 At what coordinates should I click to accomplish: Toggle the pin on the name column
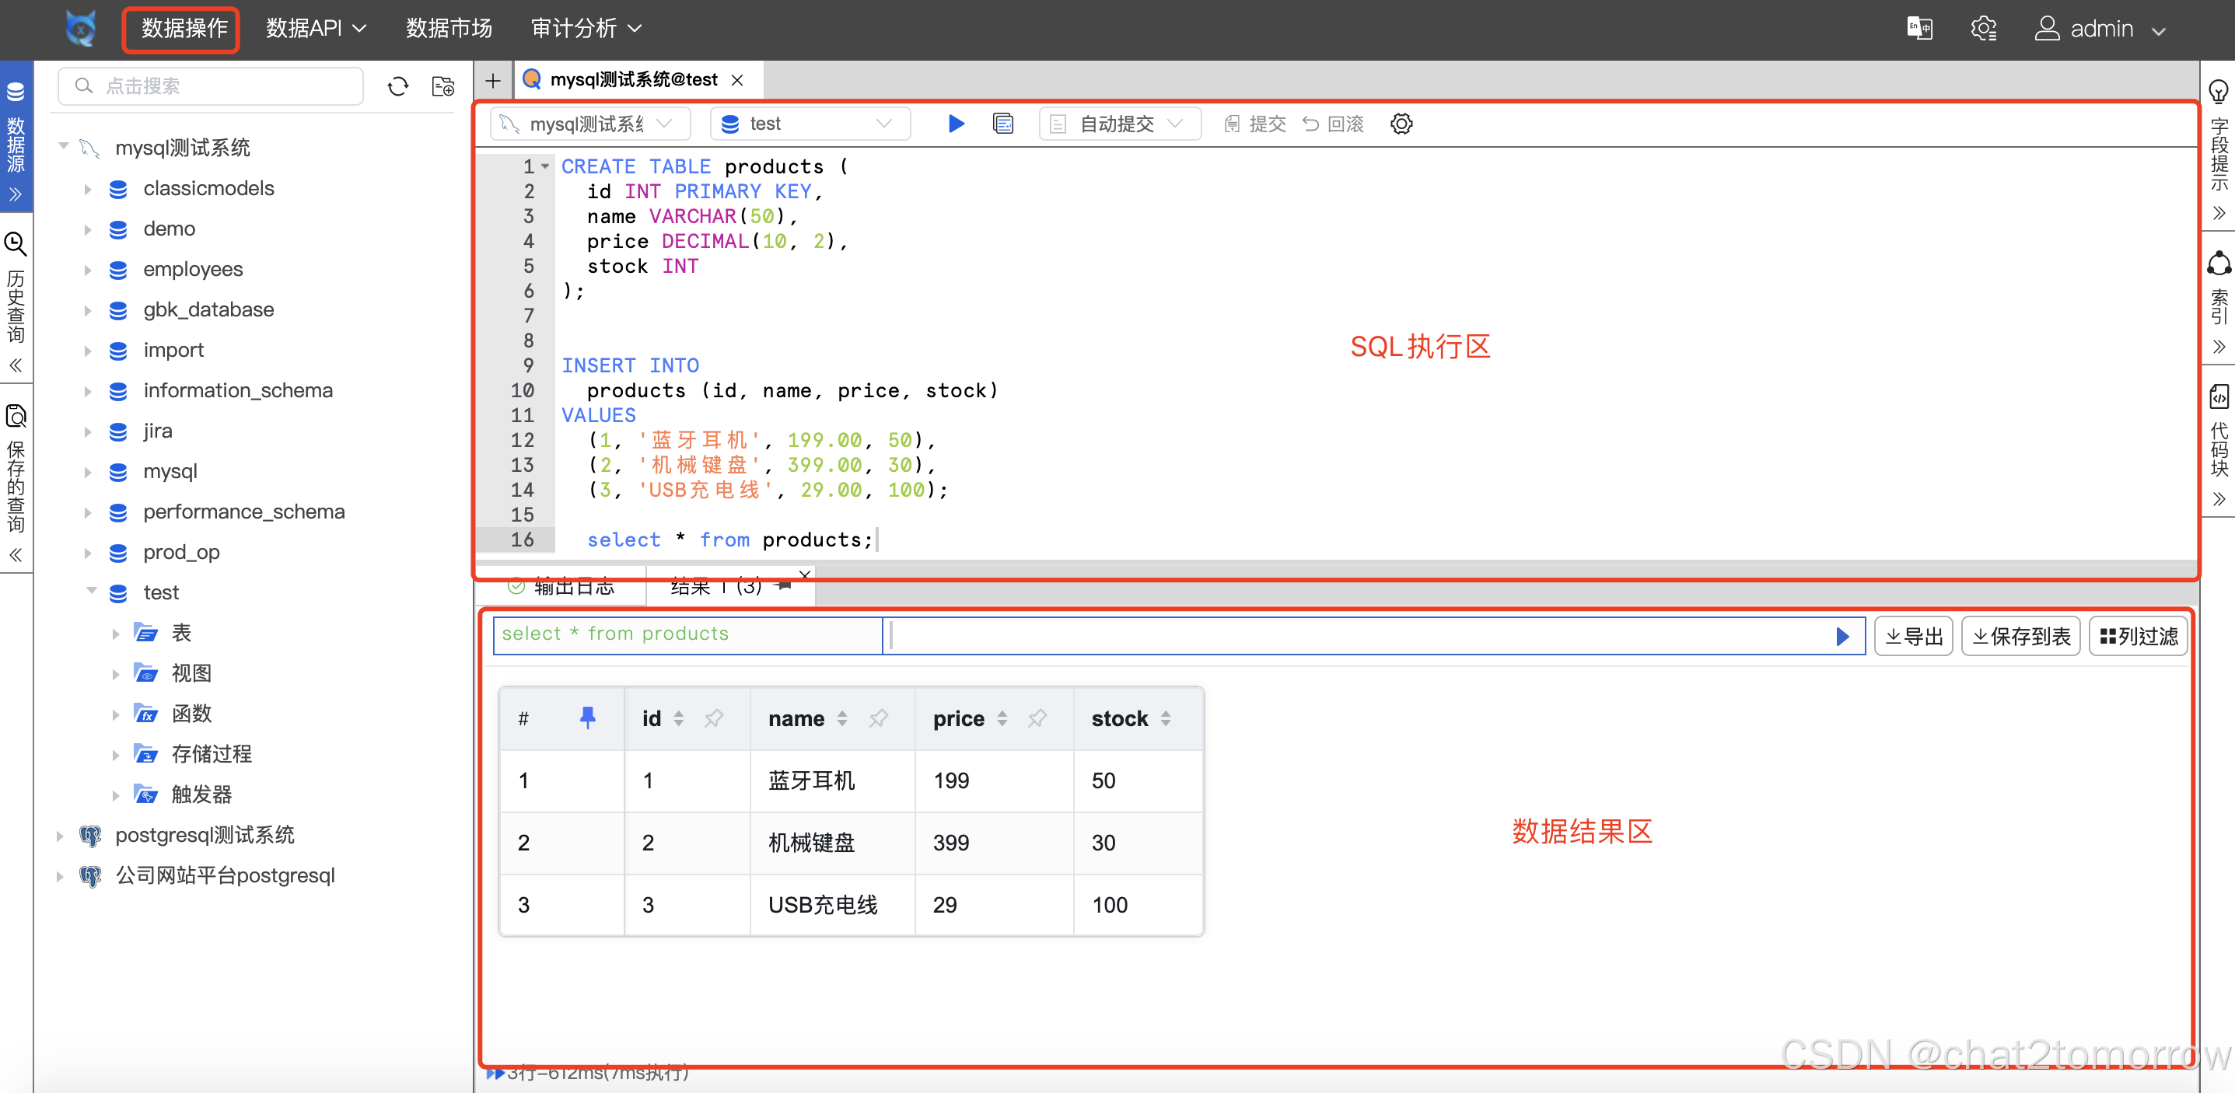click(879, 718)
